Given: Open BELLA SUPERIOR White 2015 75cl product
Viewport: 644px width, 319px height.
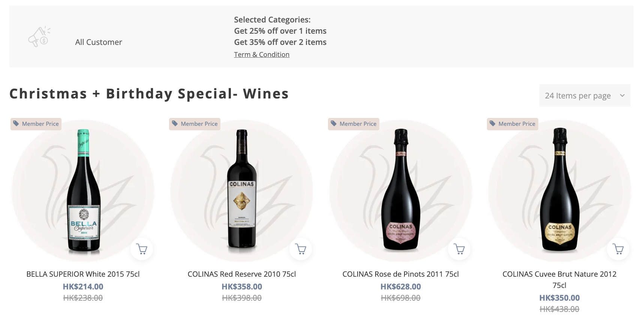Looking at the screenshot, I should click(83, 274).
